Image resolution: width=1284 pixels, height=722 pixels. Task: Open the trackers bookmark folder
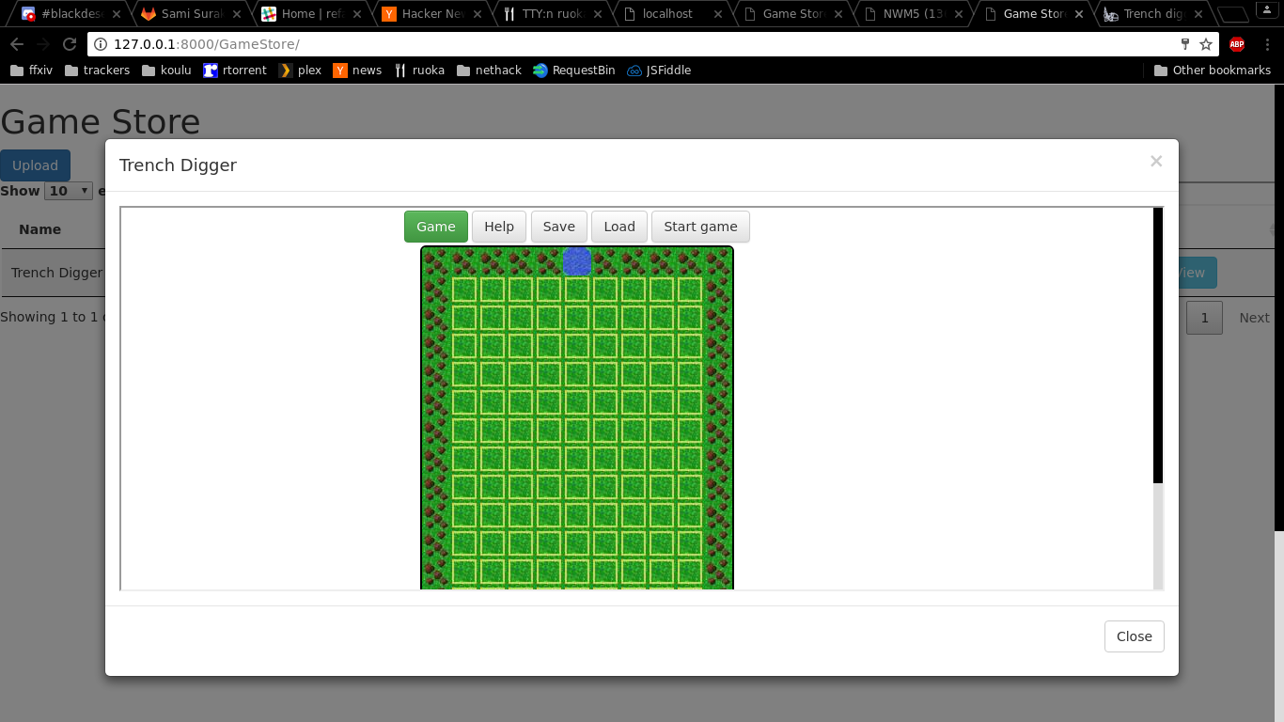pos(97,71)
